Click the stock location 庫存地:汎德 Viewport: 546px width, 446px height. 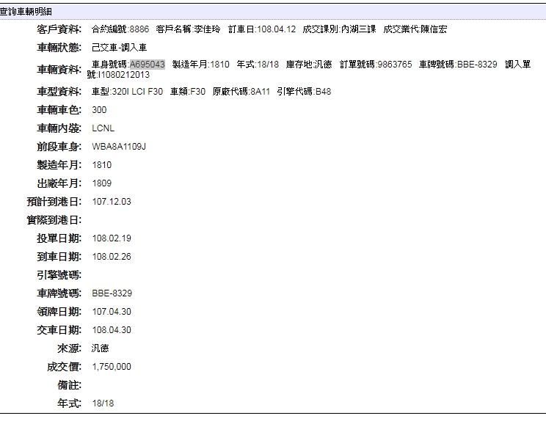click(309, 65)
